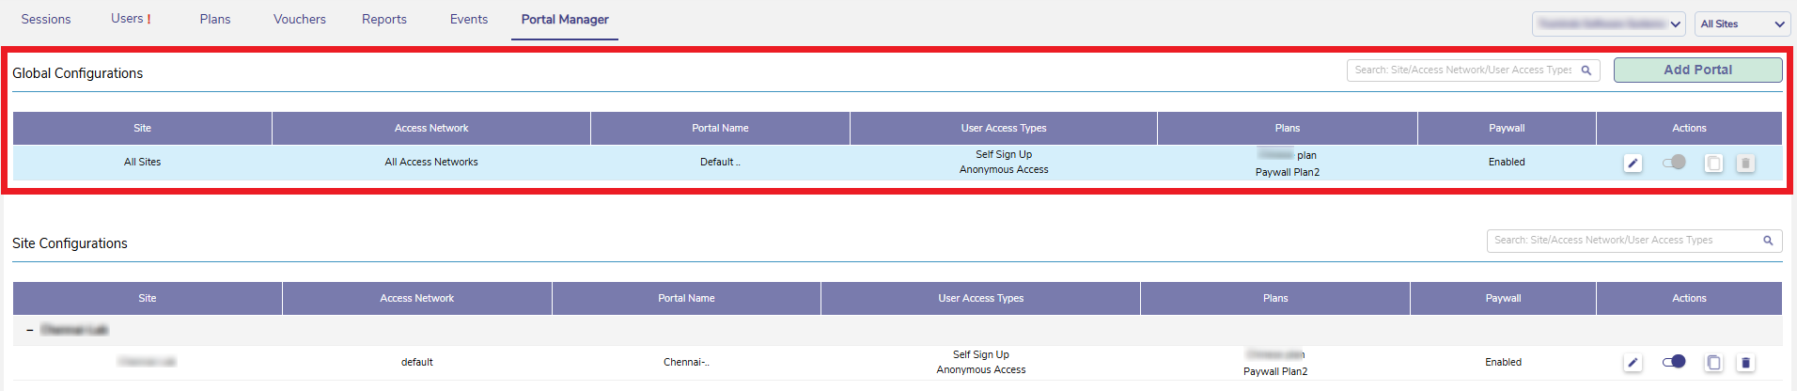Open the blurred account dropdown at top right
The image size is (1797, 391).
(1609, 24)
